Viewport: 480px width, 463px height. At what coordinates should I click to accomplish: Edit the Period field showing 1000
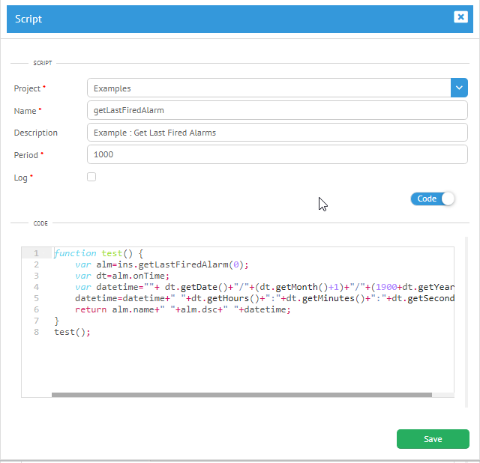(x=277, y=154)
